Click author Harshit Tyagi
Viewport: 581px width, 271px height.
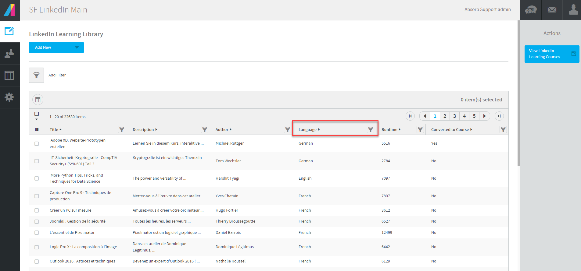click(227, 178)
